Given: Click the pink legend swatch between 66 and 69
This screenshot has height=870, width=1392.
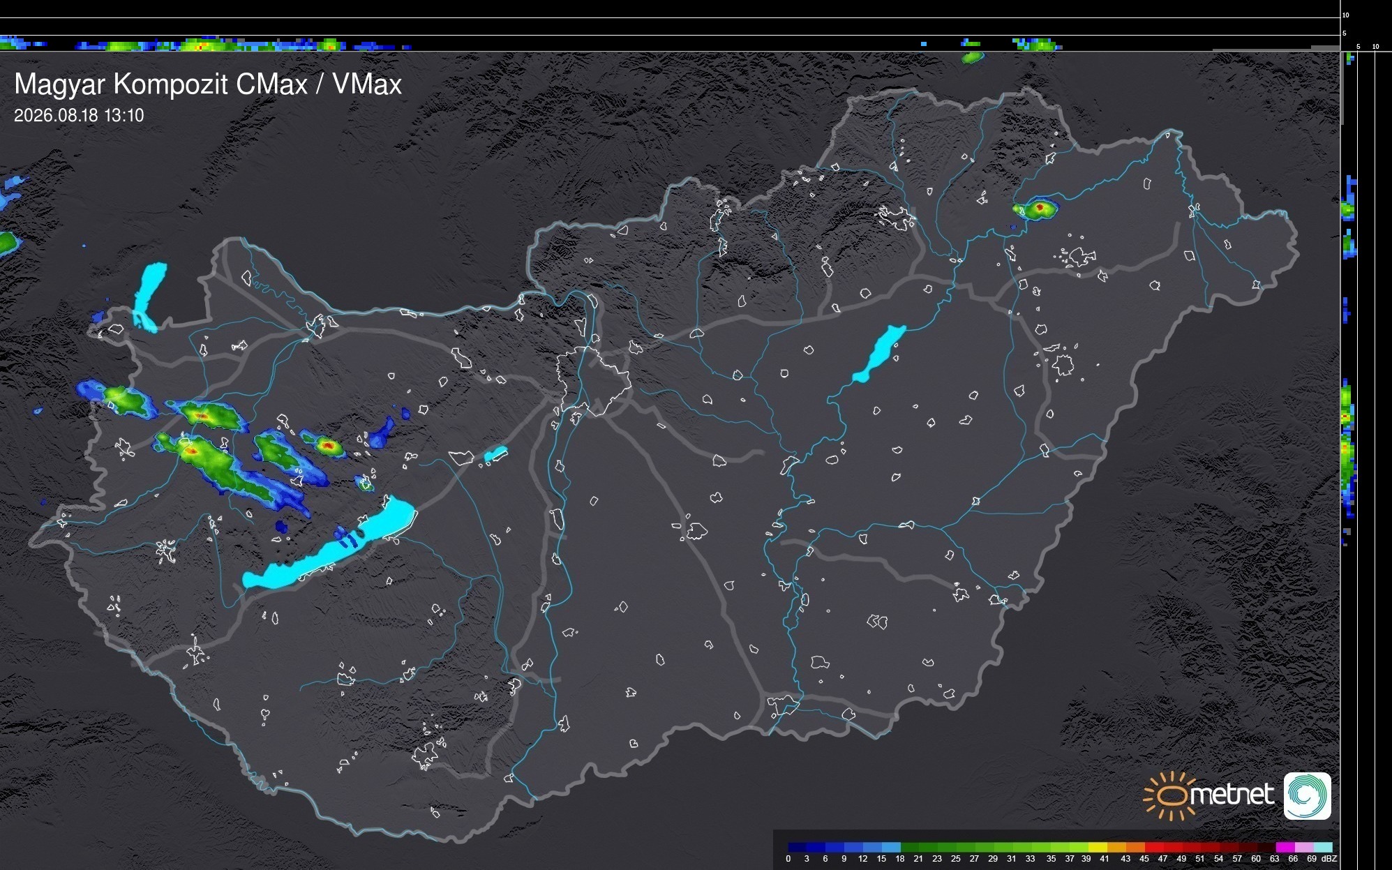Looking at the screenshot, I should coord(1304,847).
